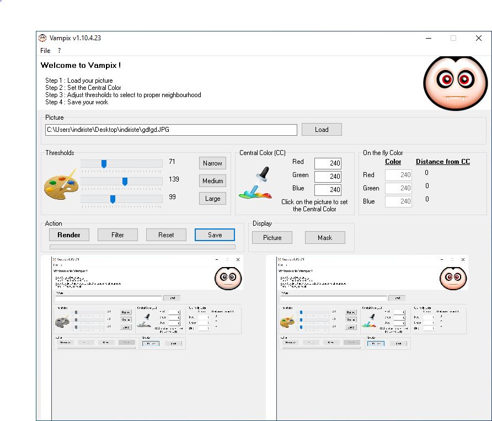Click the Load button

(322, 129)
